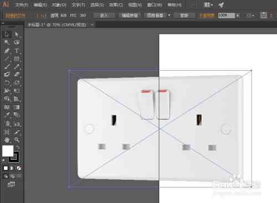Change the screen mode
The height and width of the screenshot is (203, 277).
11,184
